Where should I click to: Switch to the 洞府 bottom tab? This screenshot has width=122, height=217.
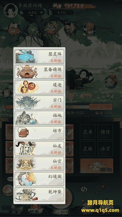34,212
